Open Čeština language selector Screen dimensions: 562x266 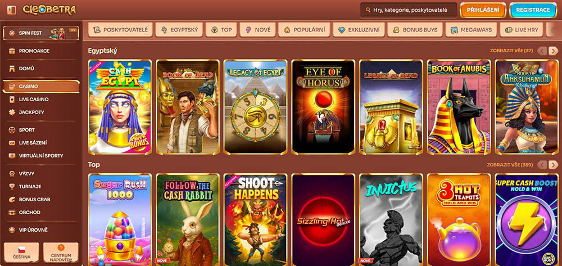[21, 253]
